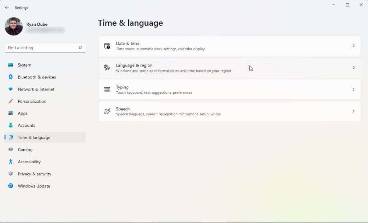Click the Privacy shield icon
Screen dimensions: 368x223
10,174
